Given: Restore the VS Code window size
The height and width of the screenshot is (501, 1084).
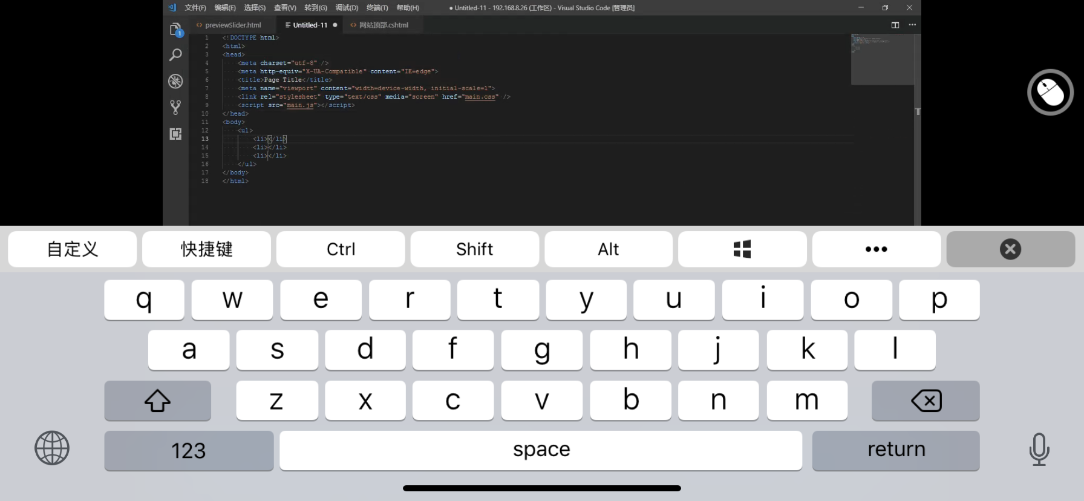Looking at the screenshot, I should pos(885,8).
